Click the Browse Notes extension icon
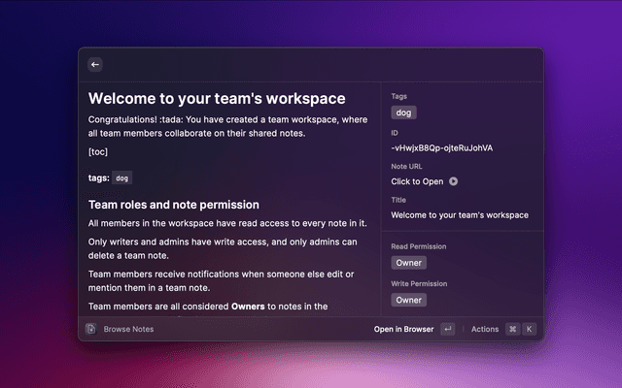Viewport: 622px width, 388px height. tap(90, 329)
